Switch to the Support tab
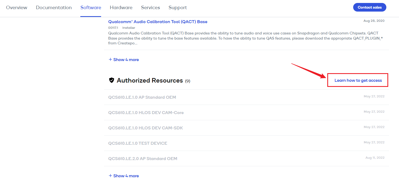This screenshot has width=399, height=184. [178, 8]
